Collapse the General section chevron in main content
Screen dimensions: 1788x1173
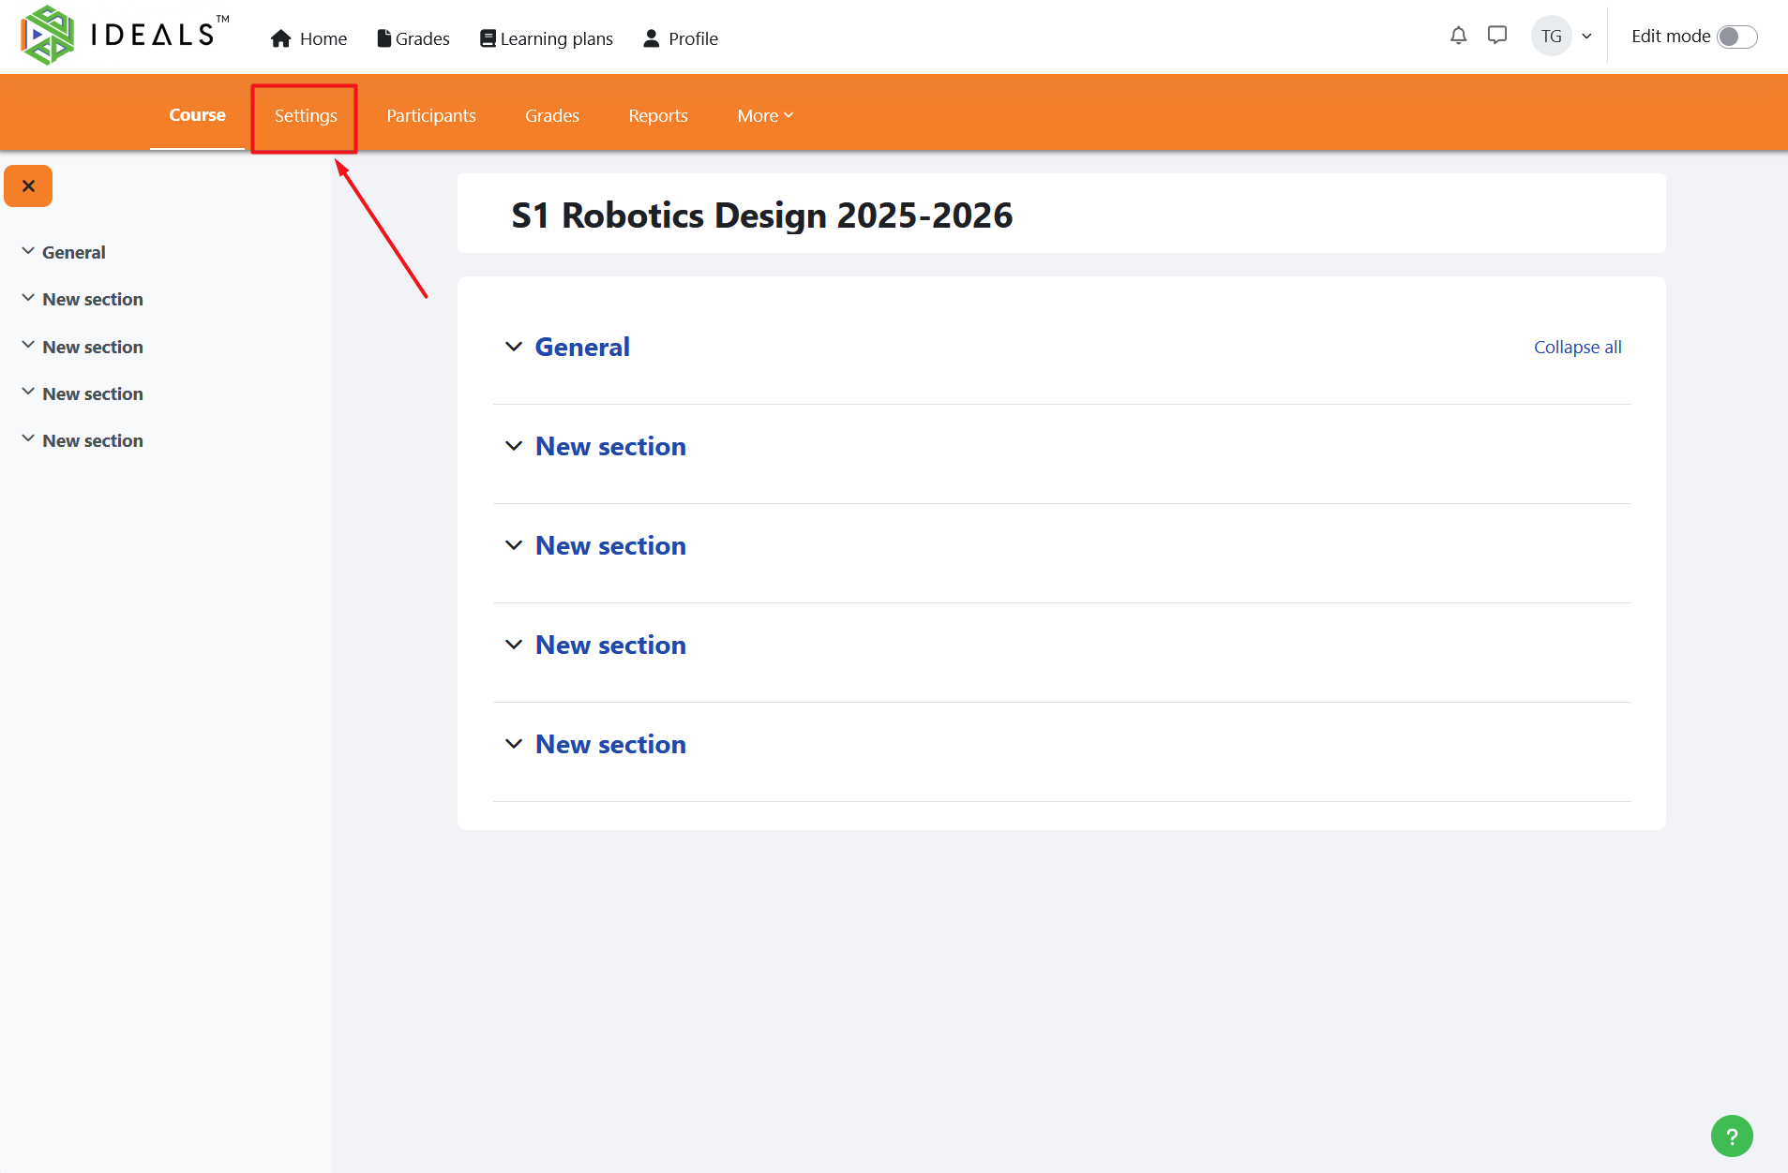[513, 347]
